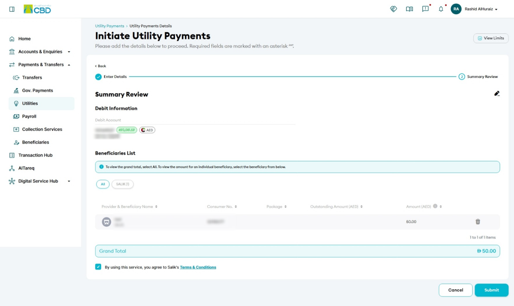Click the AED currency badge
Screen dimensions: 514x306
click(147, 130)
